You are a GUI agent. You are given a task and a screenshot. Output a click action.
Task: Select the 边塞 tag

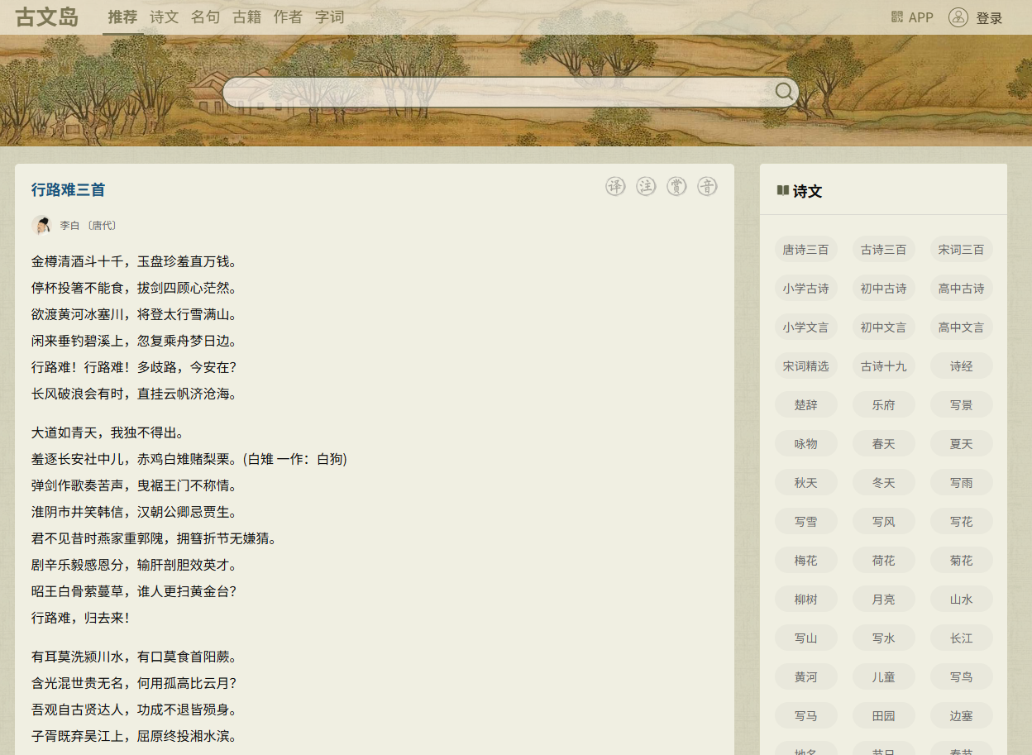pyautogui.click(x=962, y=716)
